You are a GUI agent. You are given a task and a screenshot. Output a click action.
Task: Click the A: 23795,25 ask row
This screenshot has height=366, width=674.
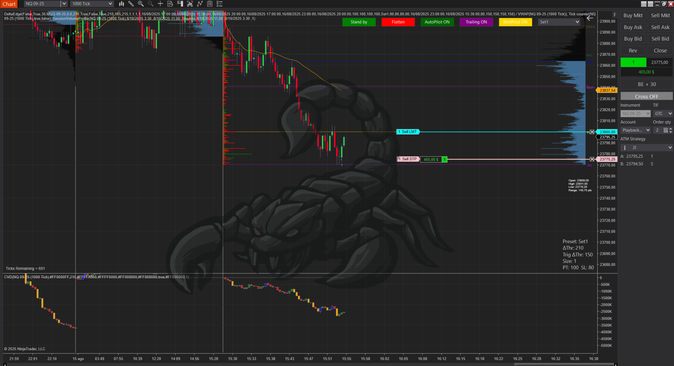(637, 156)
